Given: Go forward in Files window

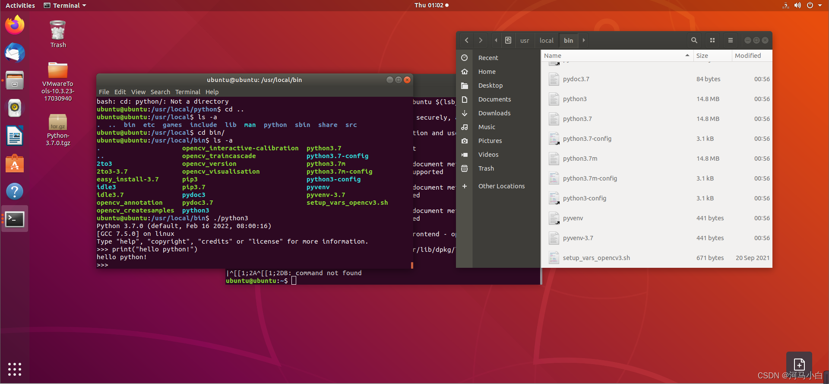Looking at the screenshot, I should click(x=481, y=40).
